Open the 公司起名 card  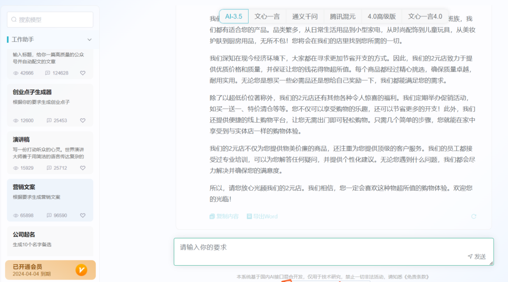(x=50, y=241)
